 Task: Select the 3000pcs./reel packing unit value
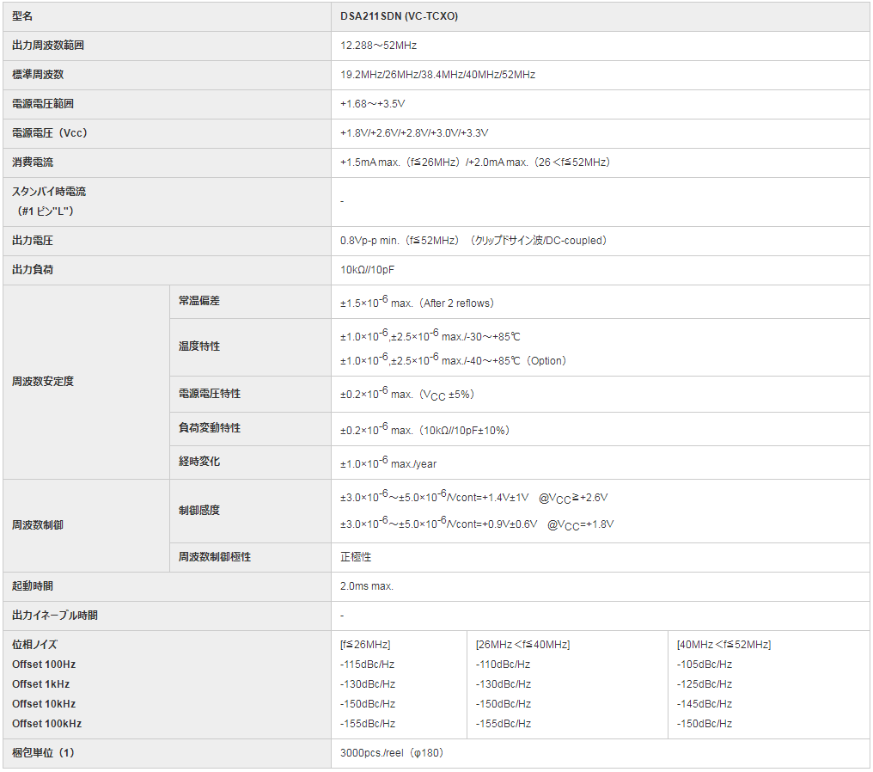(391, 753)
